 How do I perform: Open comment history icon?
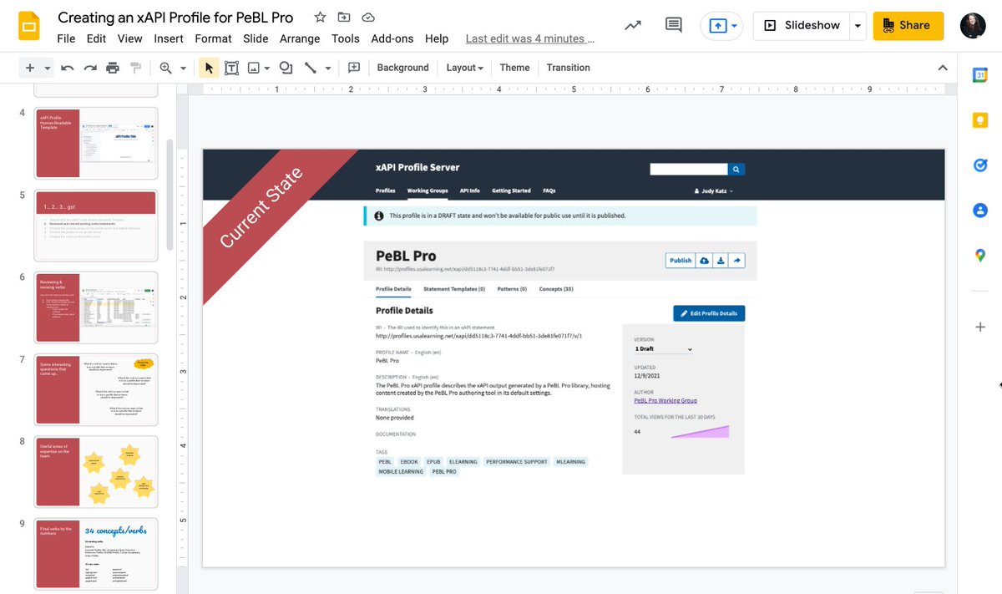(674, 26)
